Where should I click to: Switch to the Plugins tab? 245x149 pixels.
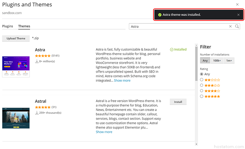coord(7,26)
